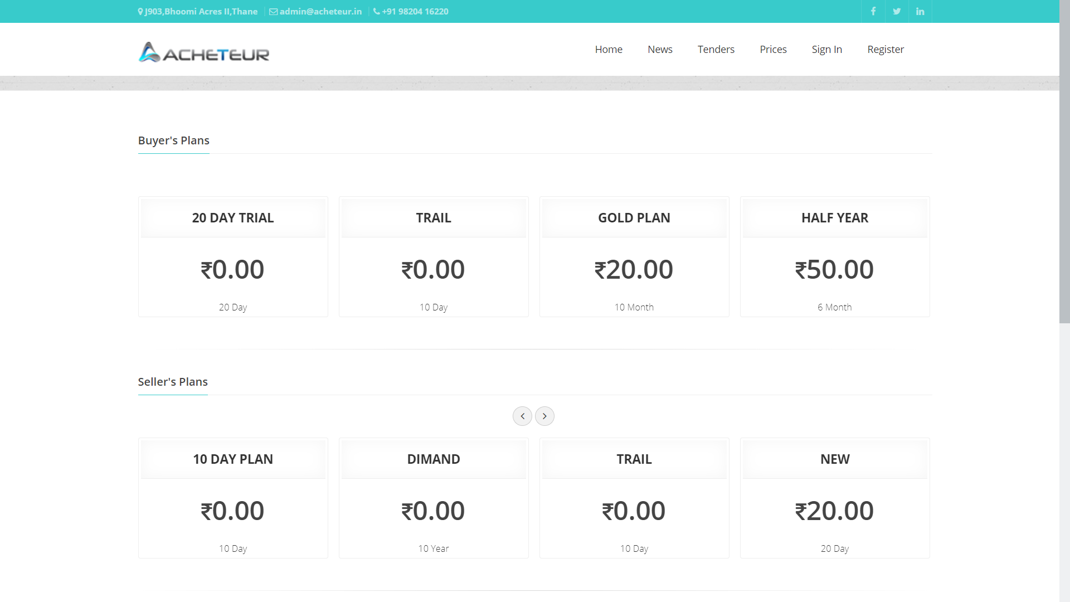
Task: Select the Gold Plan buyer card
Action: coord(634,256)
